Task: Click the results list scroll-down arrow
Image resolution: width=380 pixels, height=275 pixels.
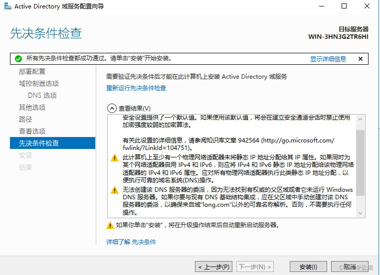Action: tap(361, 213)
